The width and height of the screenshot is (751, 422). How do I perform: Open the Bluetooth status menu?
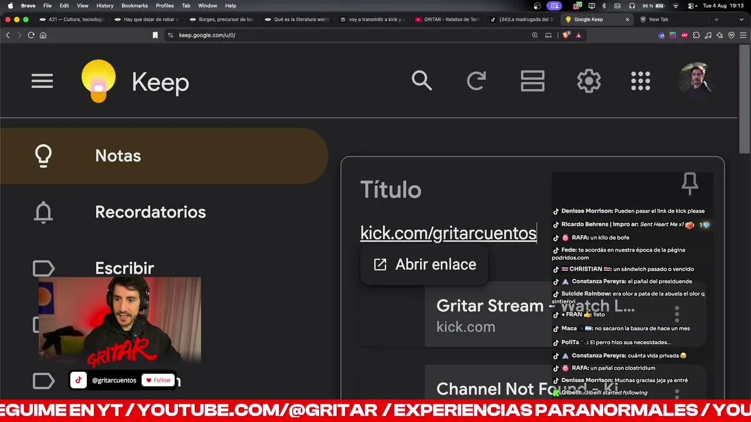[x=604, y=5]
